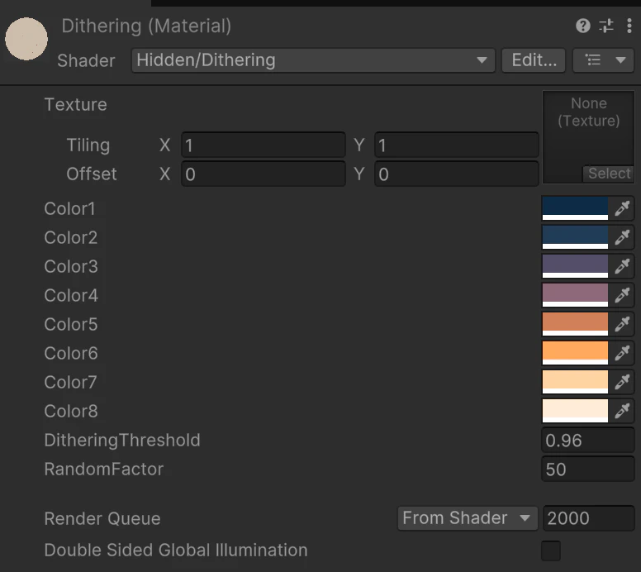The image size is (641, 572).
Task: Click the eyedropper next to Color7
Action: tap(622, 382)
